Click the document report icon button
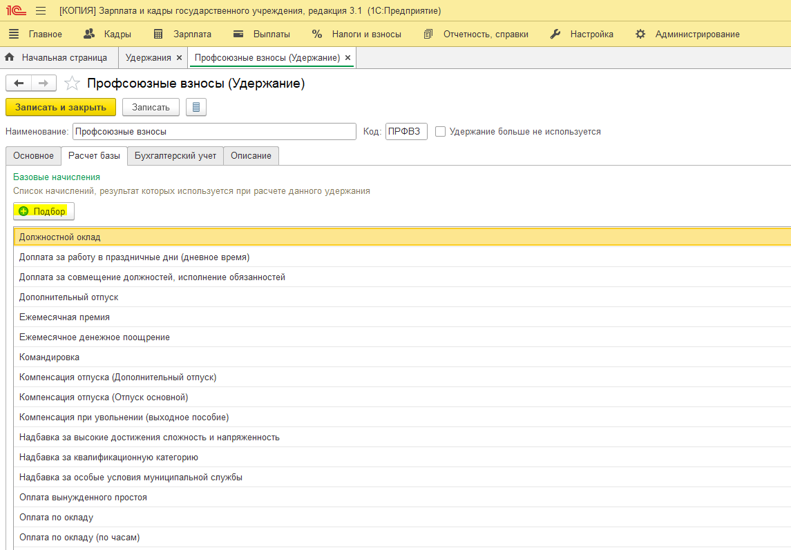This screenshot has height=550, width=791. coord(196,107)
